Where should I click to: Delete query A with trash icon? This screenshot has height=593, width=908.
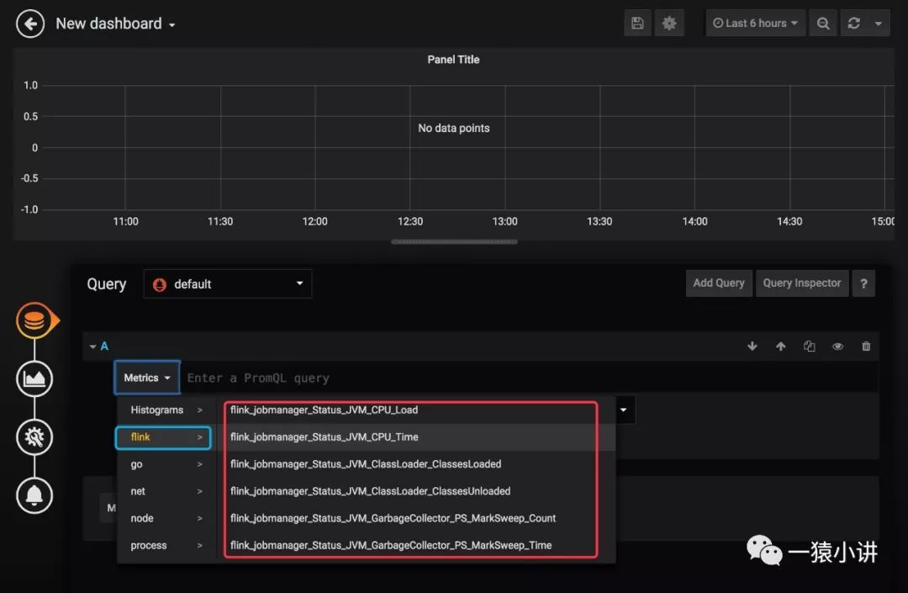click(x=866, y=347)
